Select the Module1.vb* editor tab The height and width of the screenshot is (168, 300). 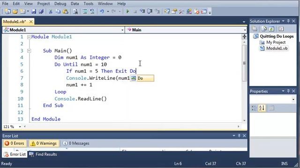click(x=15, y=22)
